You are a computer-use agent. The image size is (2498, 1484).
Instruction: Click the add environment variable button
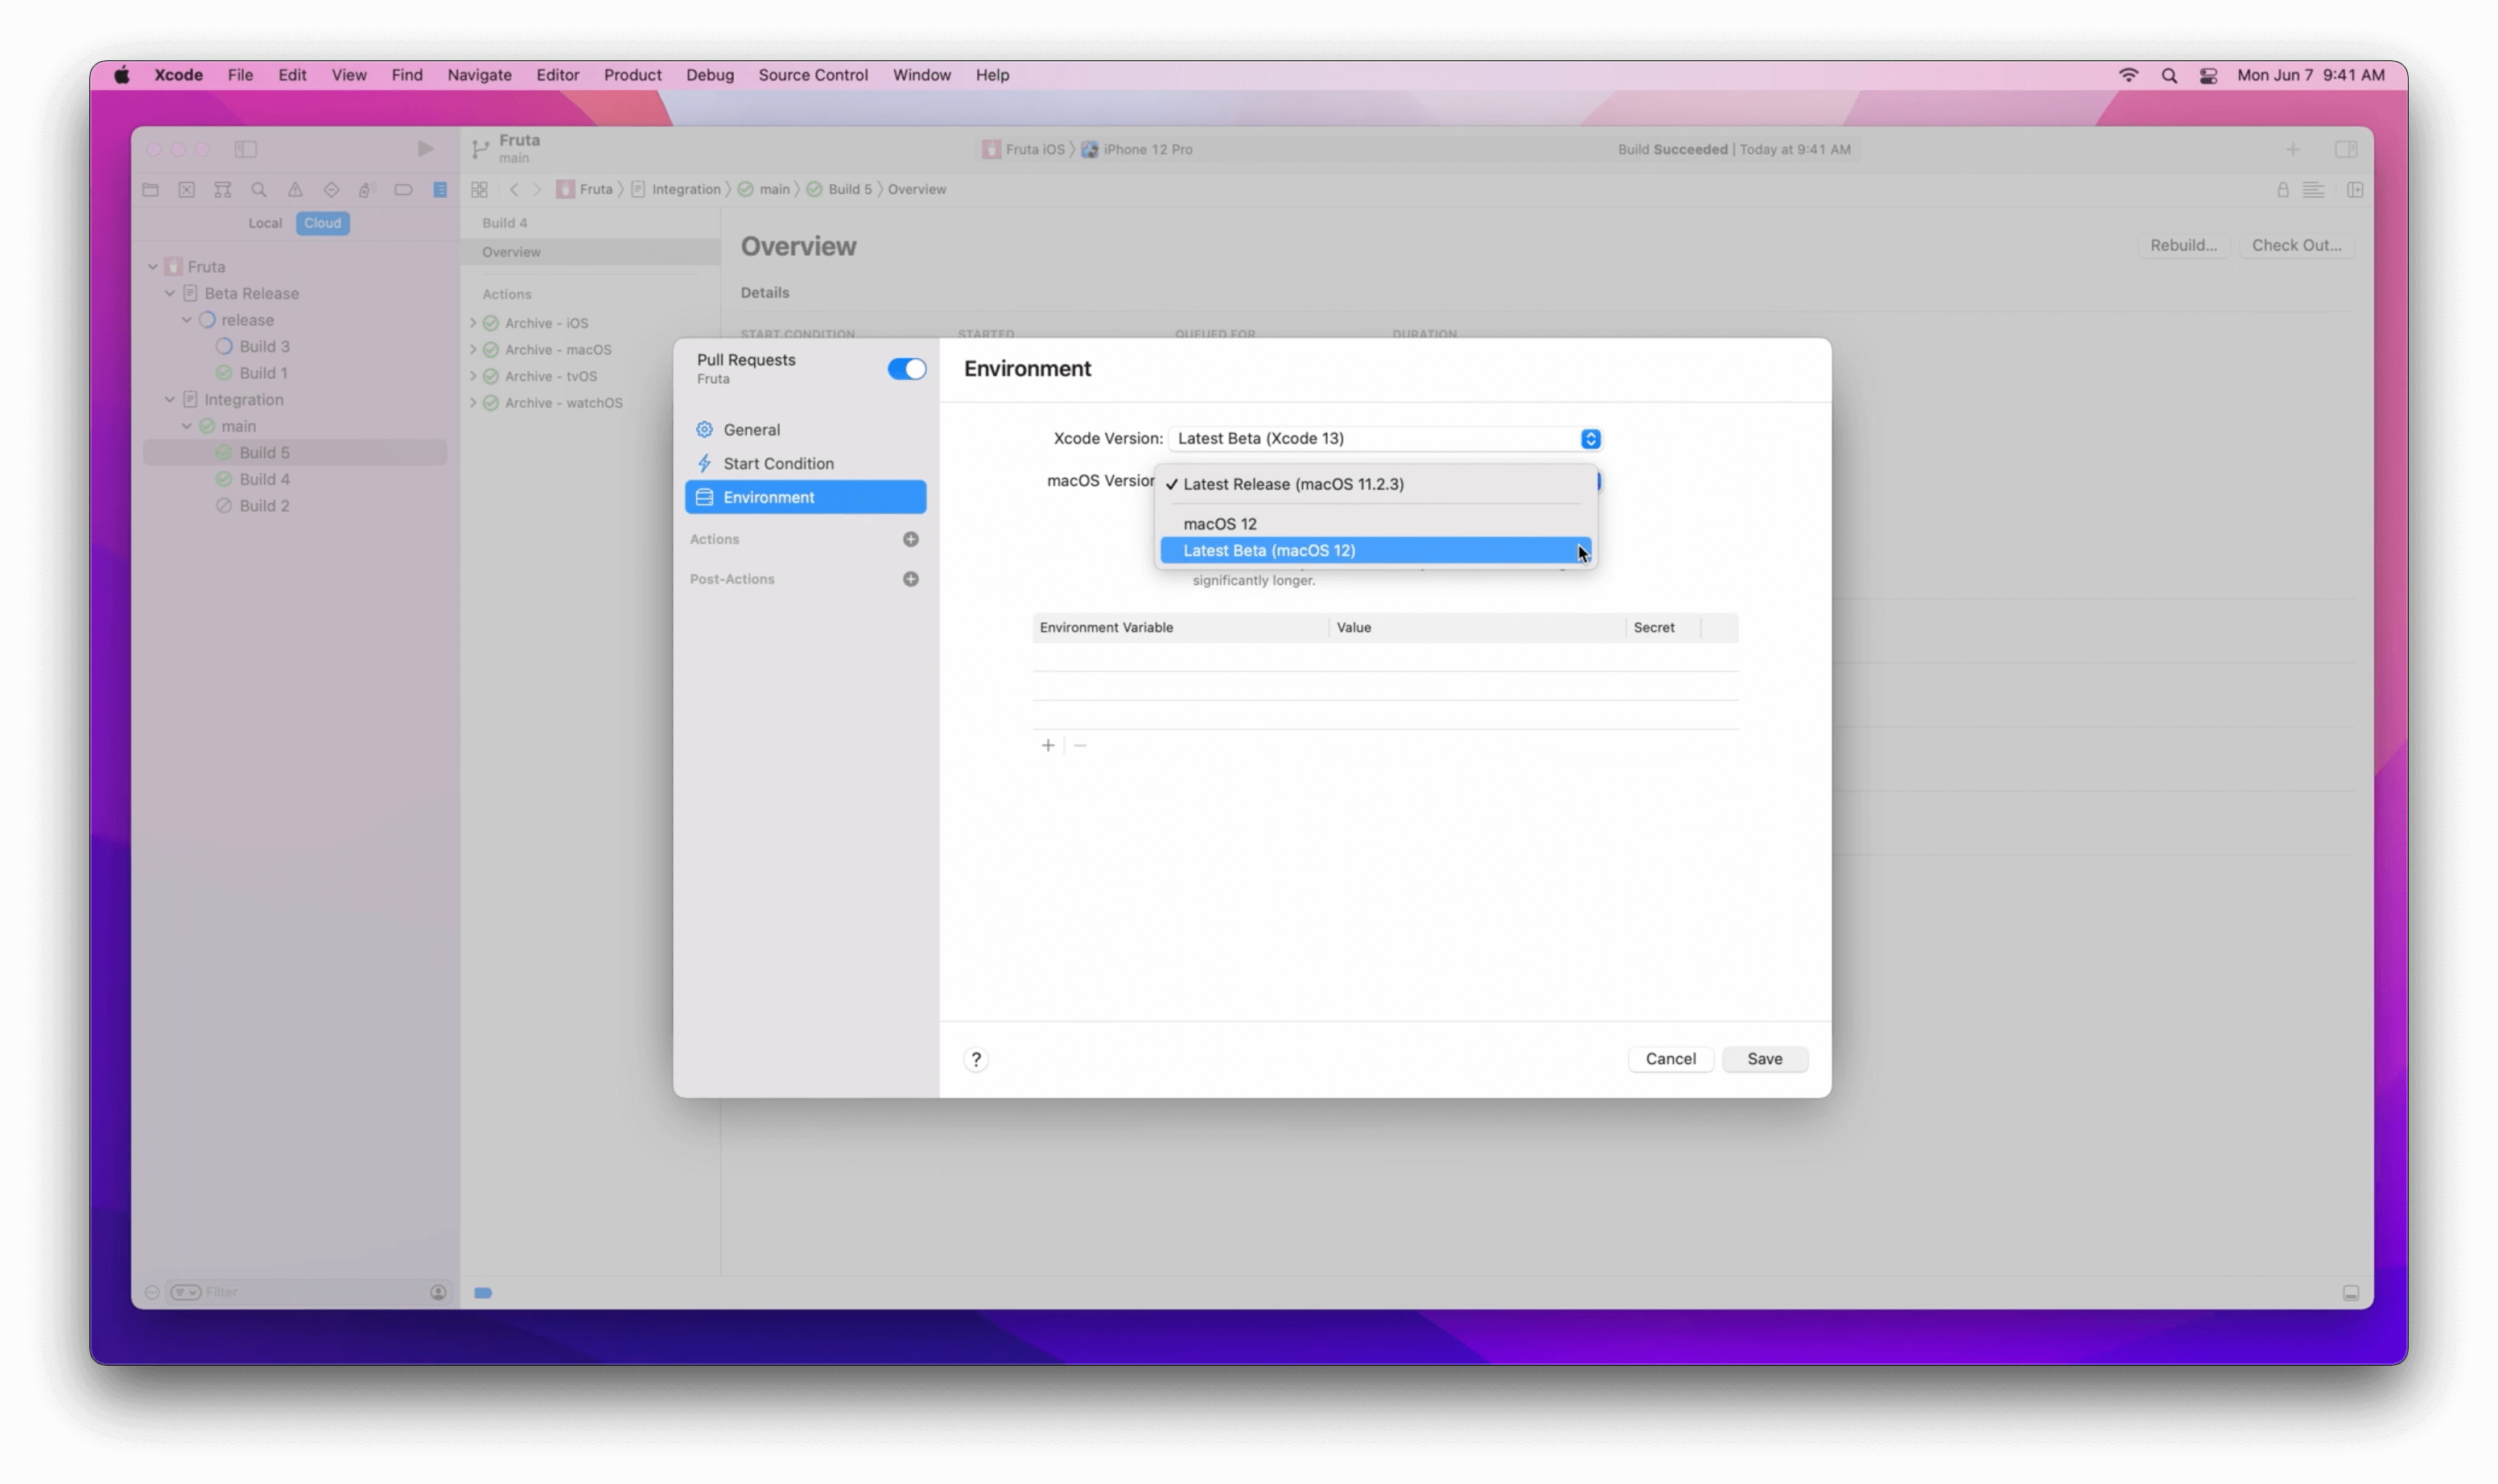click(1048, 744)
